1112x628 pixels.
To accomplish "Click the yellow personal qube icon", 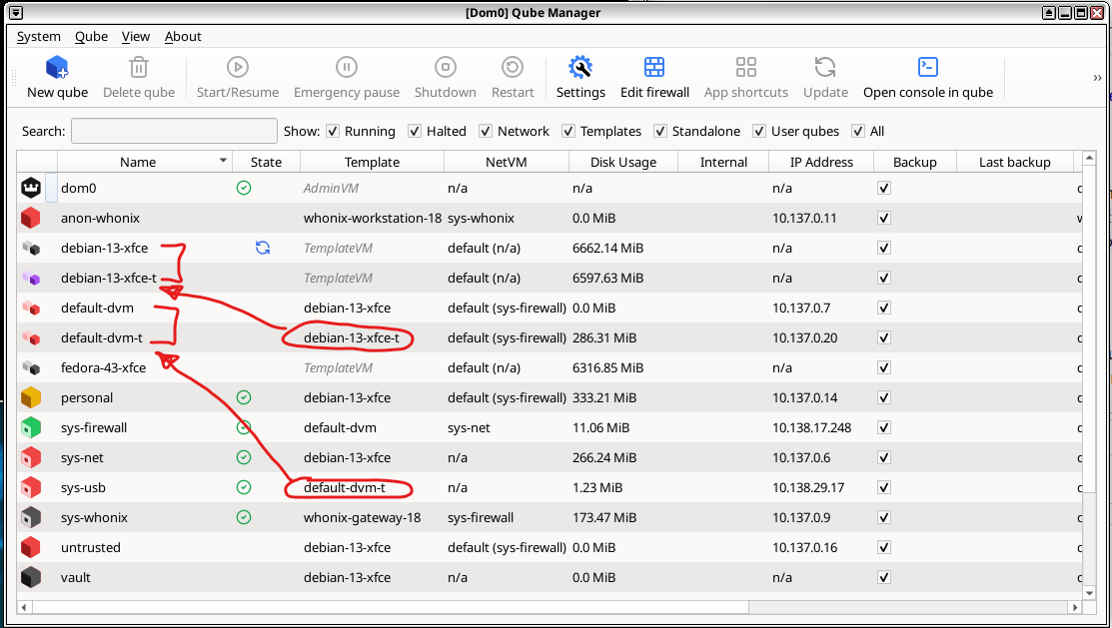I will tap(31, 397).
